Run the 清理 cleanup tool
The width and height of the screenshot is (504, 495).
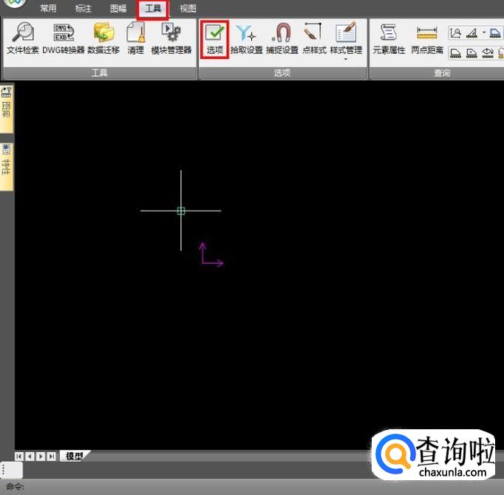(x=135, y=38)
